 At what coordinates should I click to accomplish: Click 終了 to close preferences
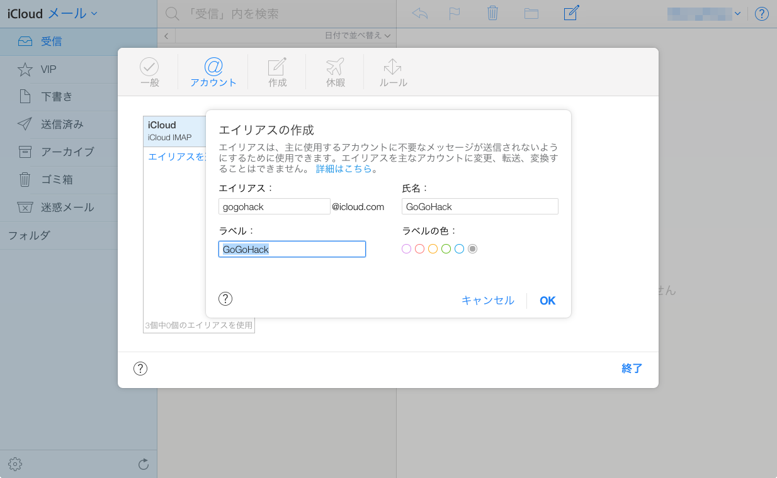click(x=632, y=369)
